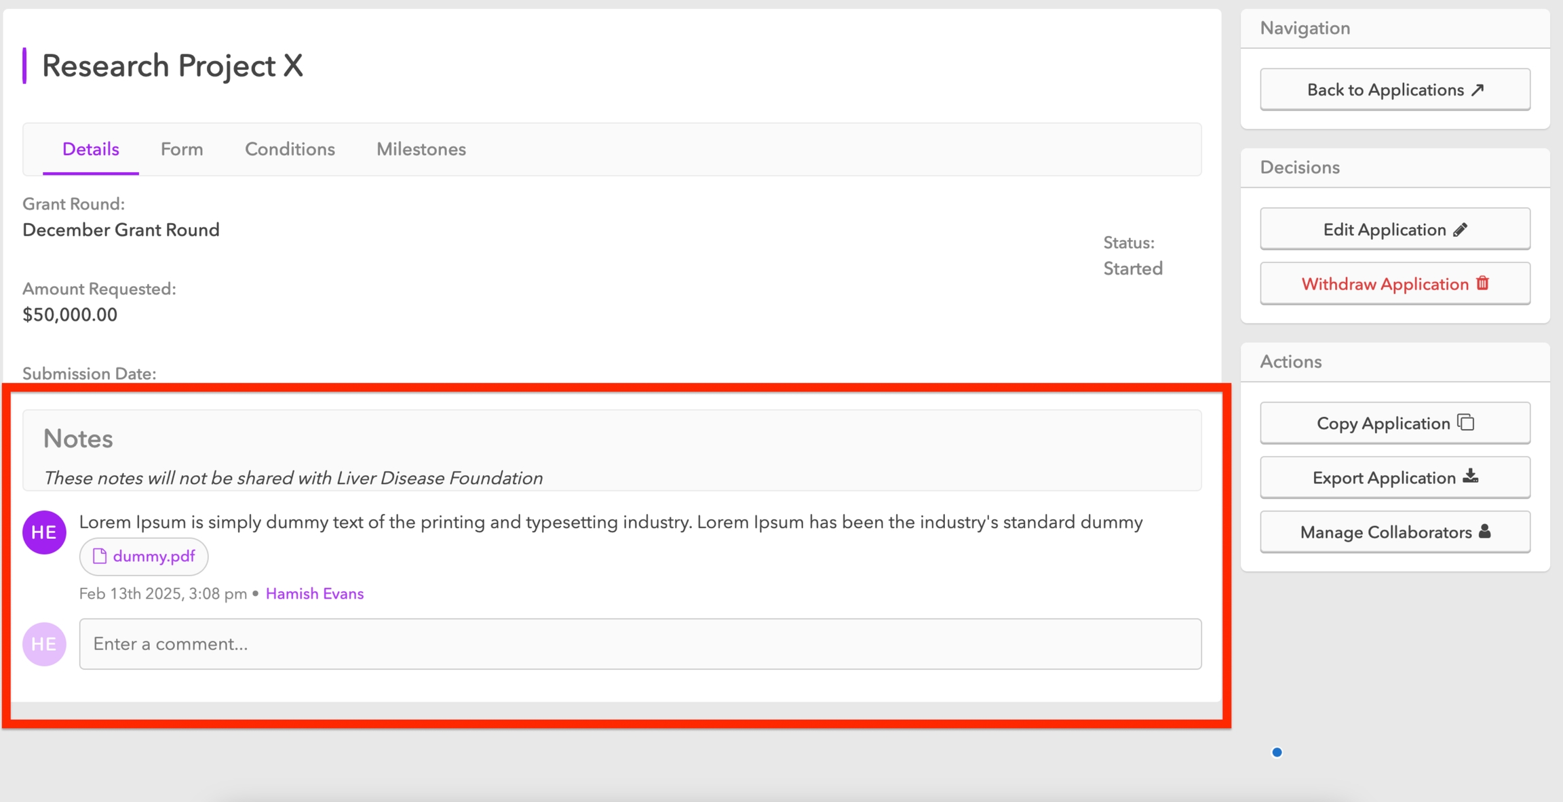Click the faded HE avatar by comment box
1563x802 pixels.
click(x=44, y=644)
